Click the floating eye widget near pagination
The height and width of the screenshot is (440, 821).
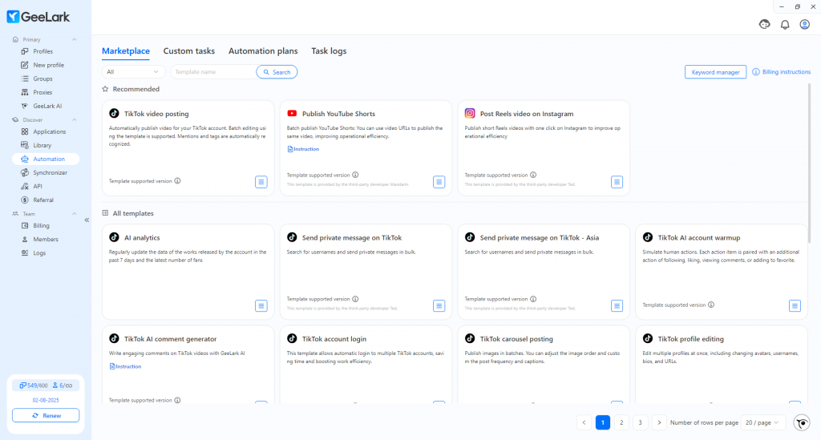tap(802, 422)
